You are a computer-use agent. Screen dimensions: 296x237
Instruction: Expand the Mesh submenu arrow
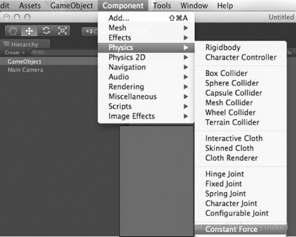click(185, 28)
